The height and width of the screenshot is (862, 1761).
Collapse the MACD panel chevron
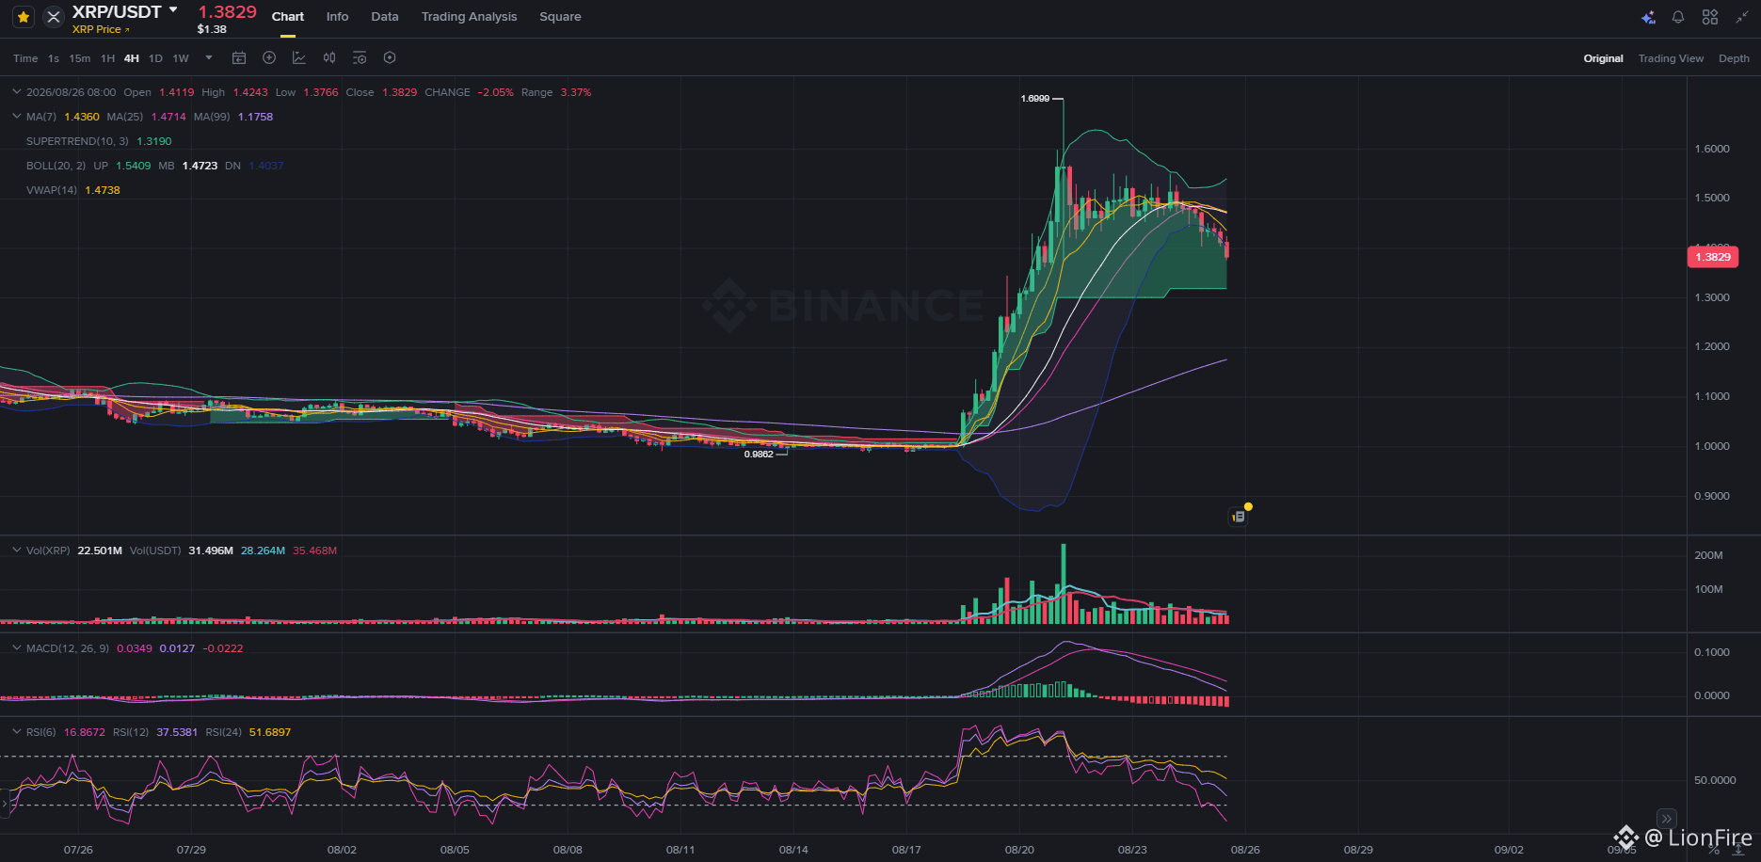[x=17, y=647]
